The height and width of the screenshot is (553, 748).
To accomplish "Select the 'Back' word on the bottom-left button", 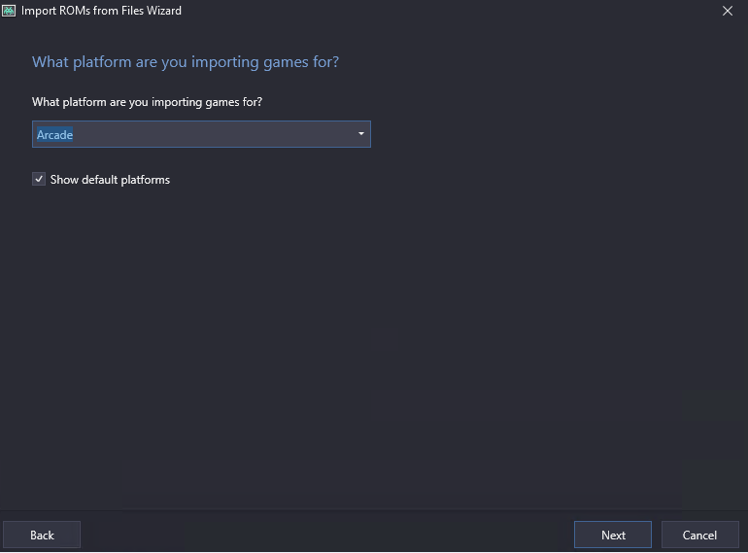I will pos(42,535).
